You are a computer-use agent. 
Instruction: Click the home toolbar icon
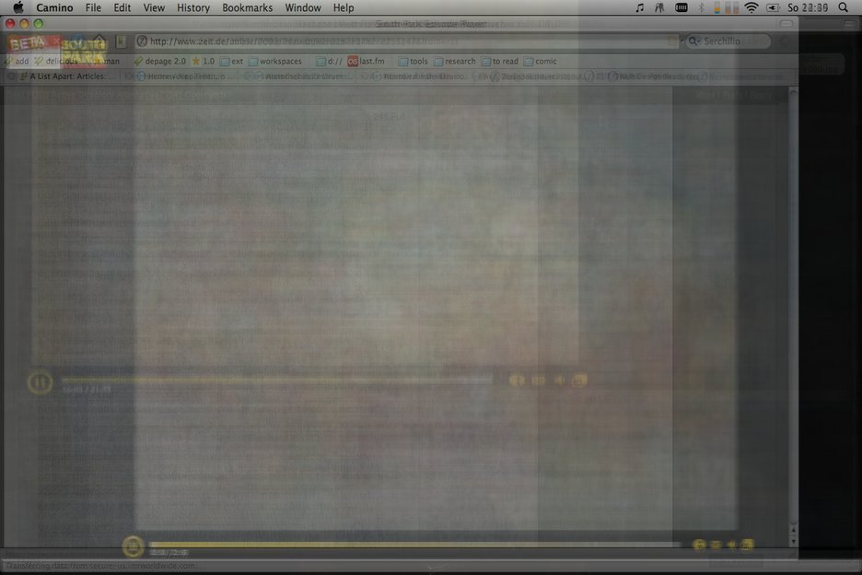pyautogui.click(x=99, y=41)
